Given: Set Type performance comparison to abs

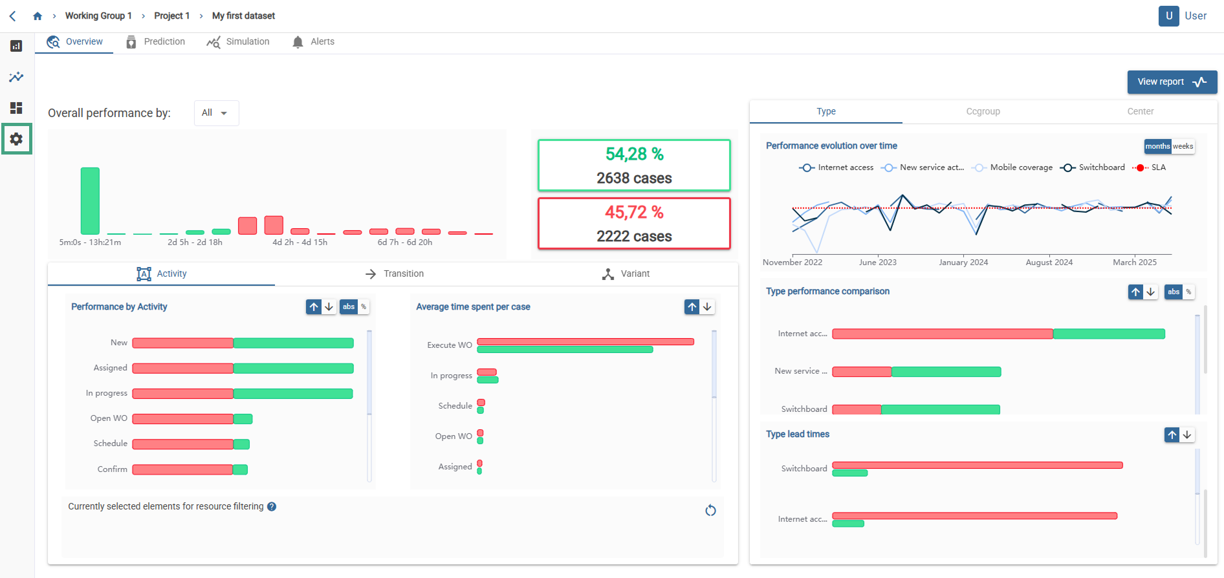Looking at the screenshot, I should (1173, 292).
